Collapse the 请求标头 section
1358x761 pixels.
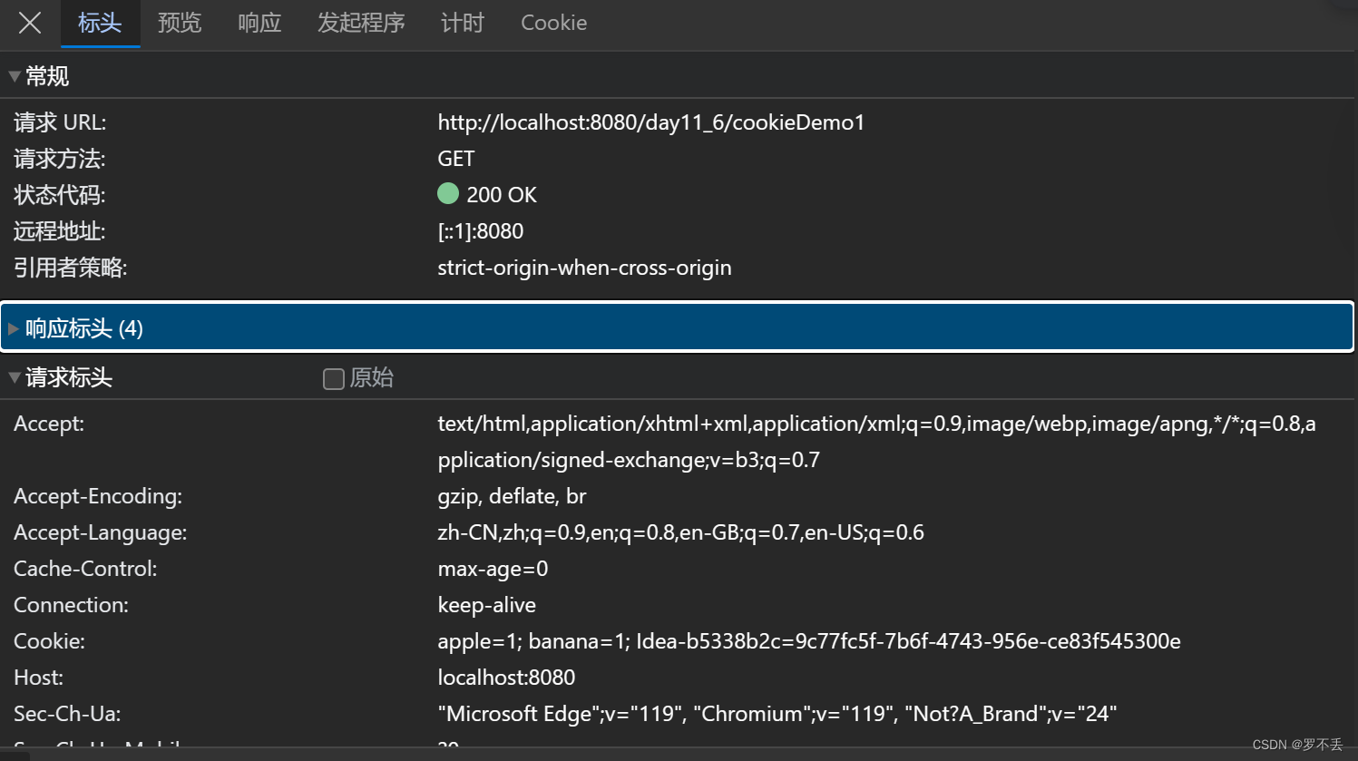15,377
